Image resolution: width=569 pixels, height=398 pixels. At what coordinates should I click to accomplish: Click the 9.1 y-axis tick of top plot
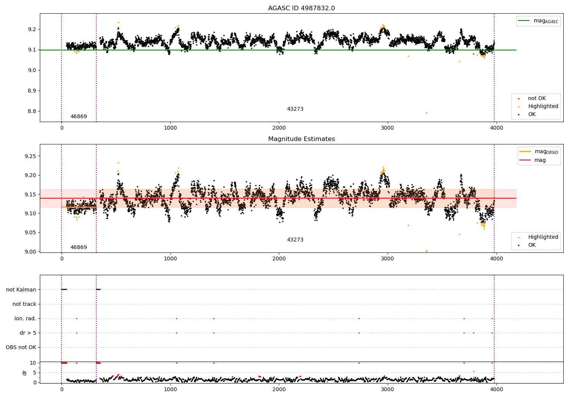pyautogui.click(x=32, y=50)
